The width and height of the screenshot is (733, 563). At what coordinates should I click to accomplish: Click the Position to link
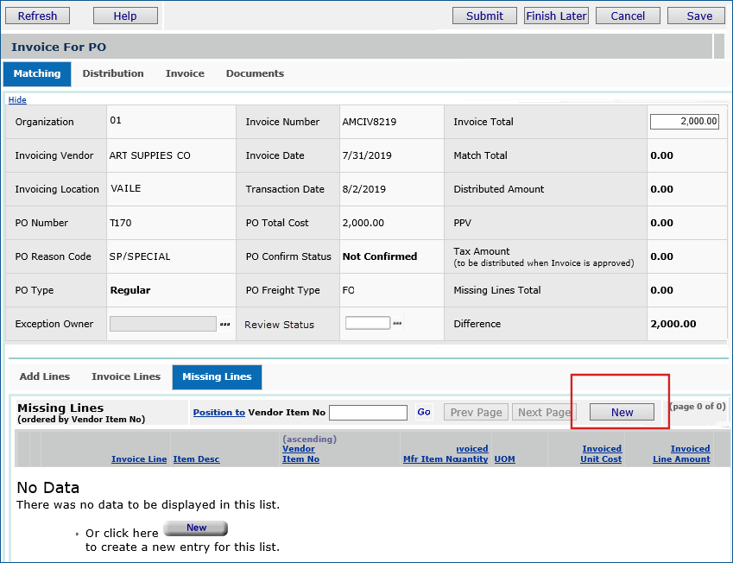[x=218, y=413]
